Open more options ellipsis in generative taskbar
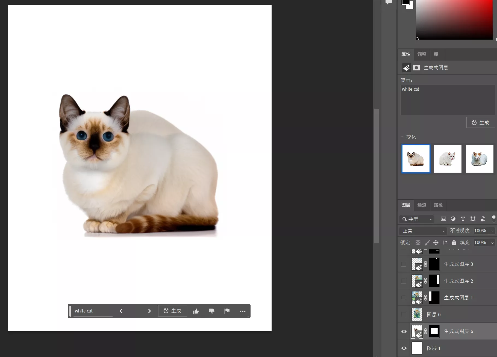This screenshot has width=497, height=357. pos(243,311)
